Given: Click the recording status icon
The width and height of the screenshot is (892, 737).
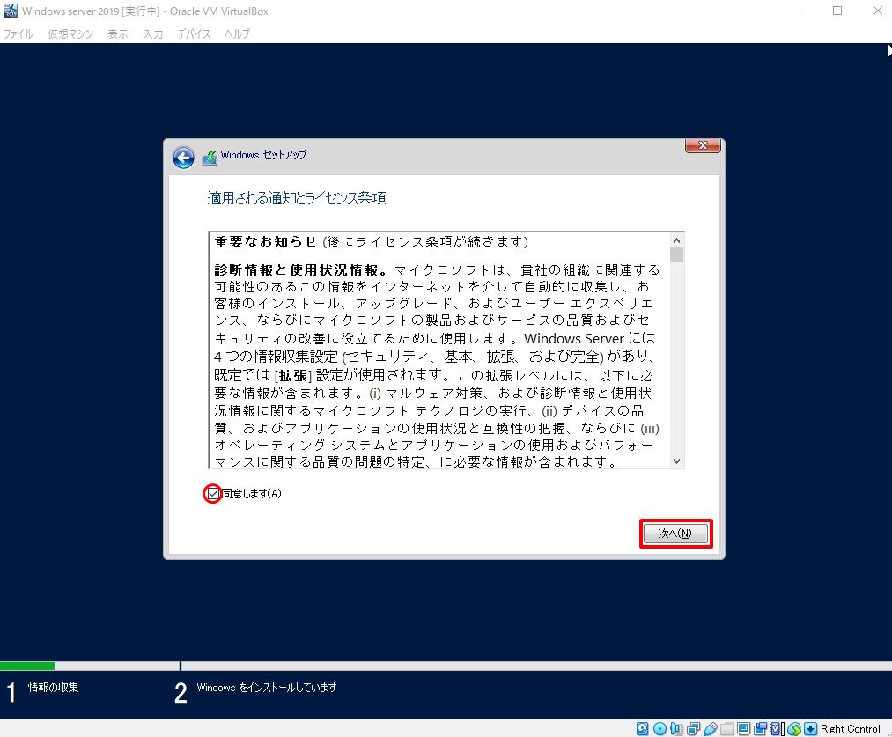Looking at the screenshot, I should 760,728.
